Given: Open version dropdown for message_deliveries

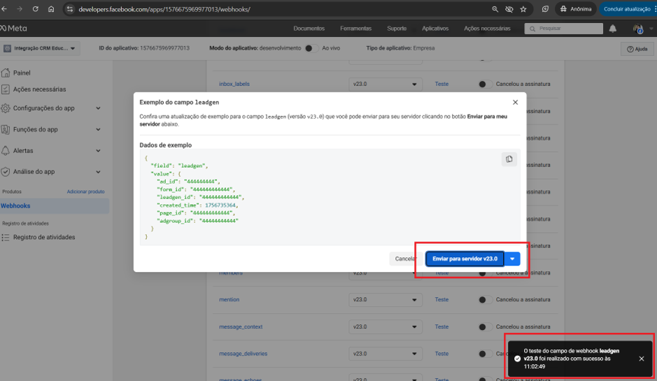Looking at the screenshot, I should click(x=385, y=354).
